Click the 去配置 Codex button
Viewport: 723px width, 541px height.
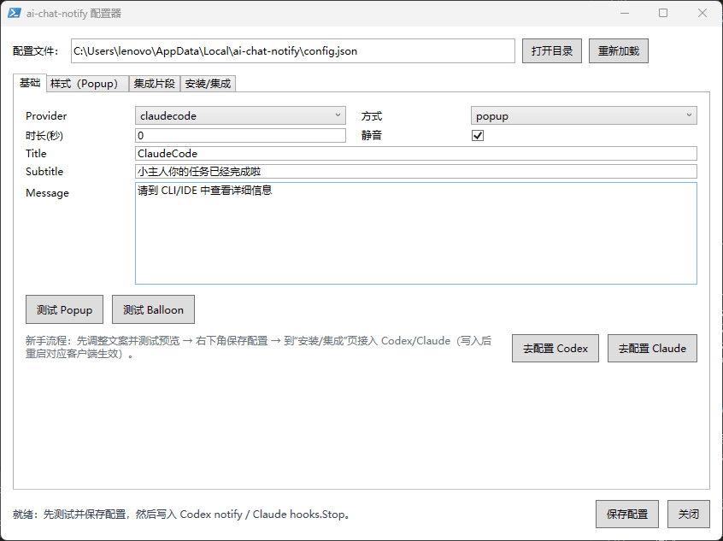pos(555,348)
